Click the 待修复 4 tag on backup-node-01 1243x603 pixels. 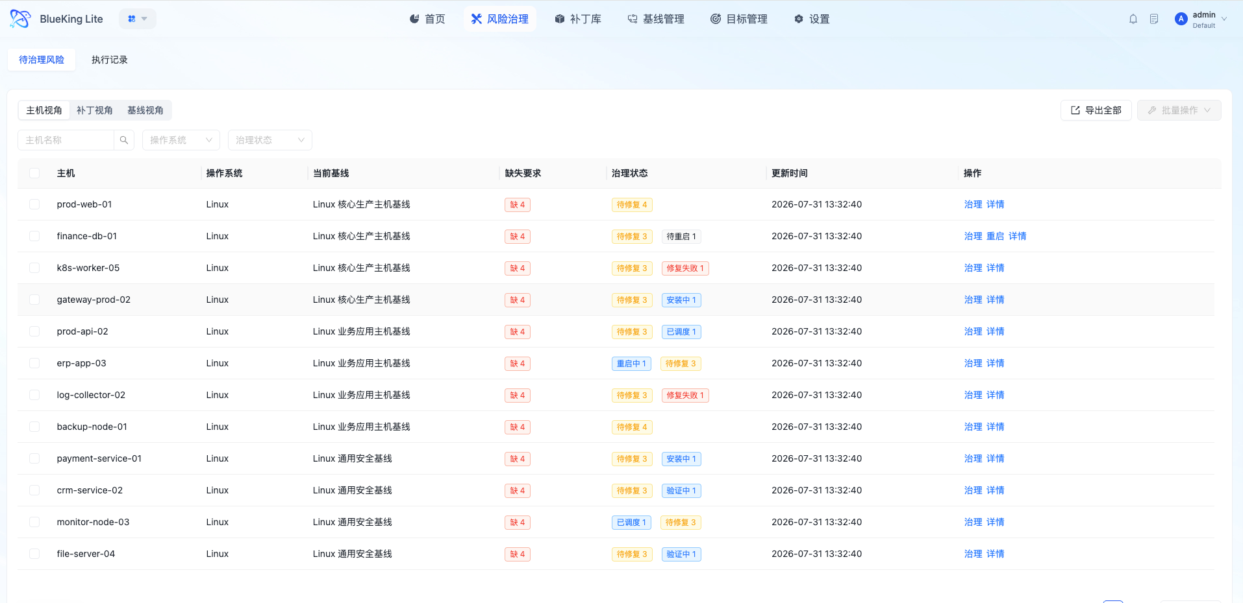[632, 427]
